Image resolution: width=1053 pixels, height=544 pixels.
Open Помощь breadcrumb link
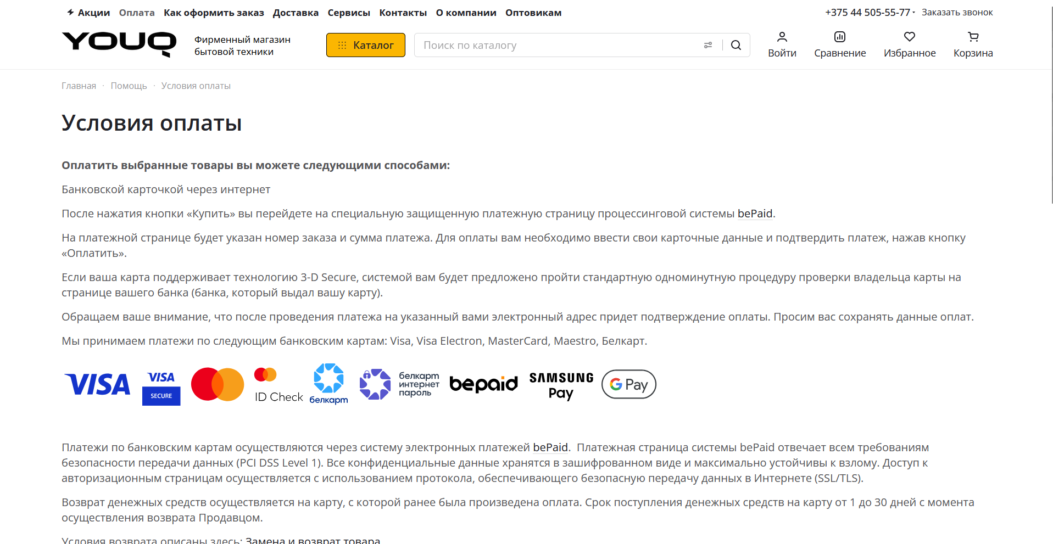[129, 86]
